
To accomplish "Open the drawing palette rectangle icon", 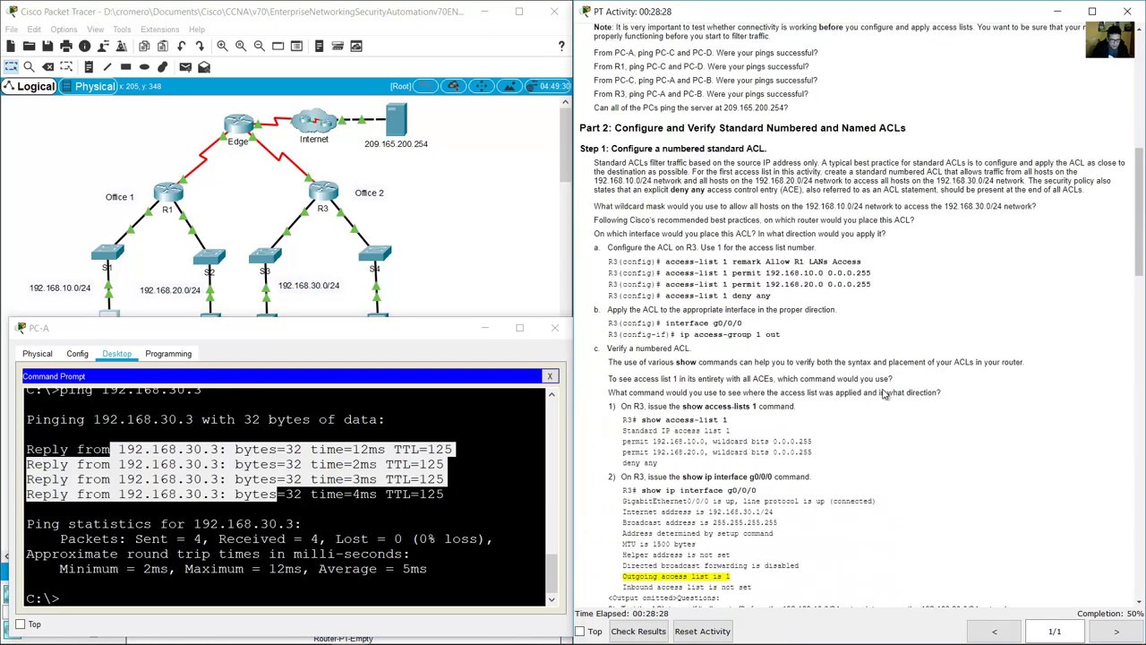I will click(x=278, y=46).
